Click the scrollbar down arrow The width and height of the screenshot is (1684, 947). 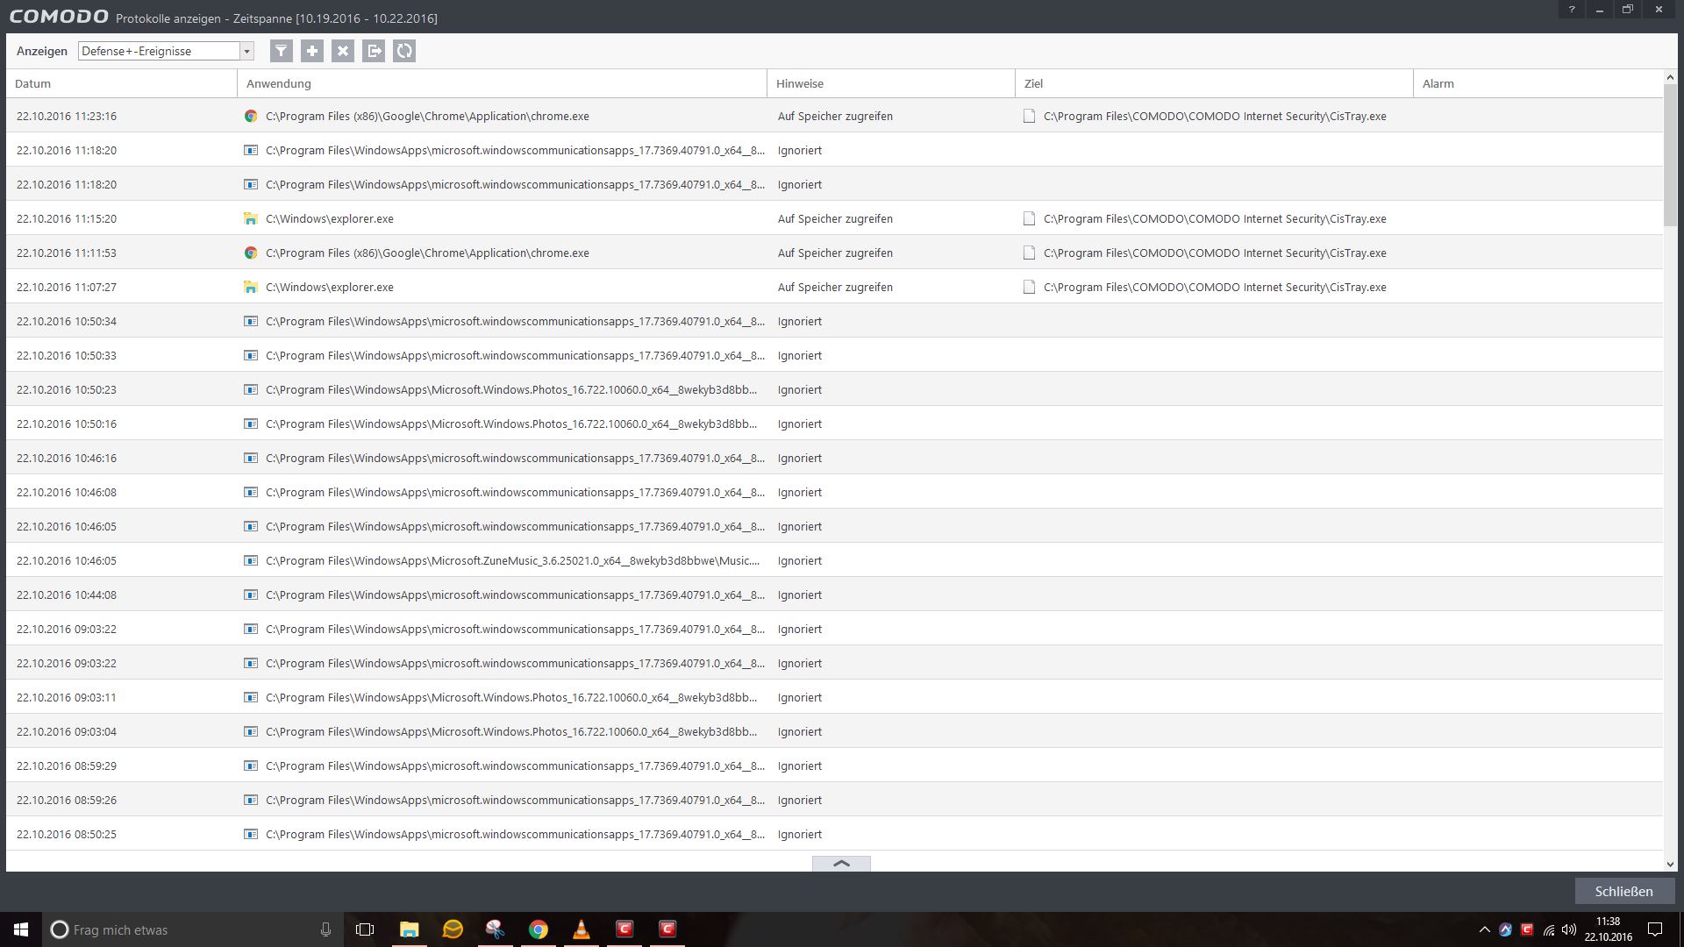click(1670, 864)
